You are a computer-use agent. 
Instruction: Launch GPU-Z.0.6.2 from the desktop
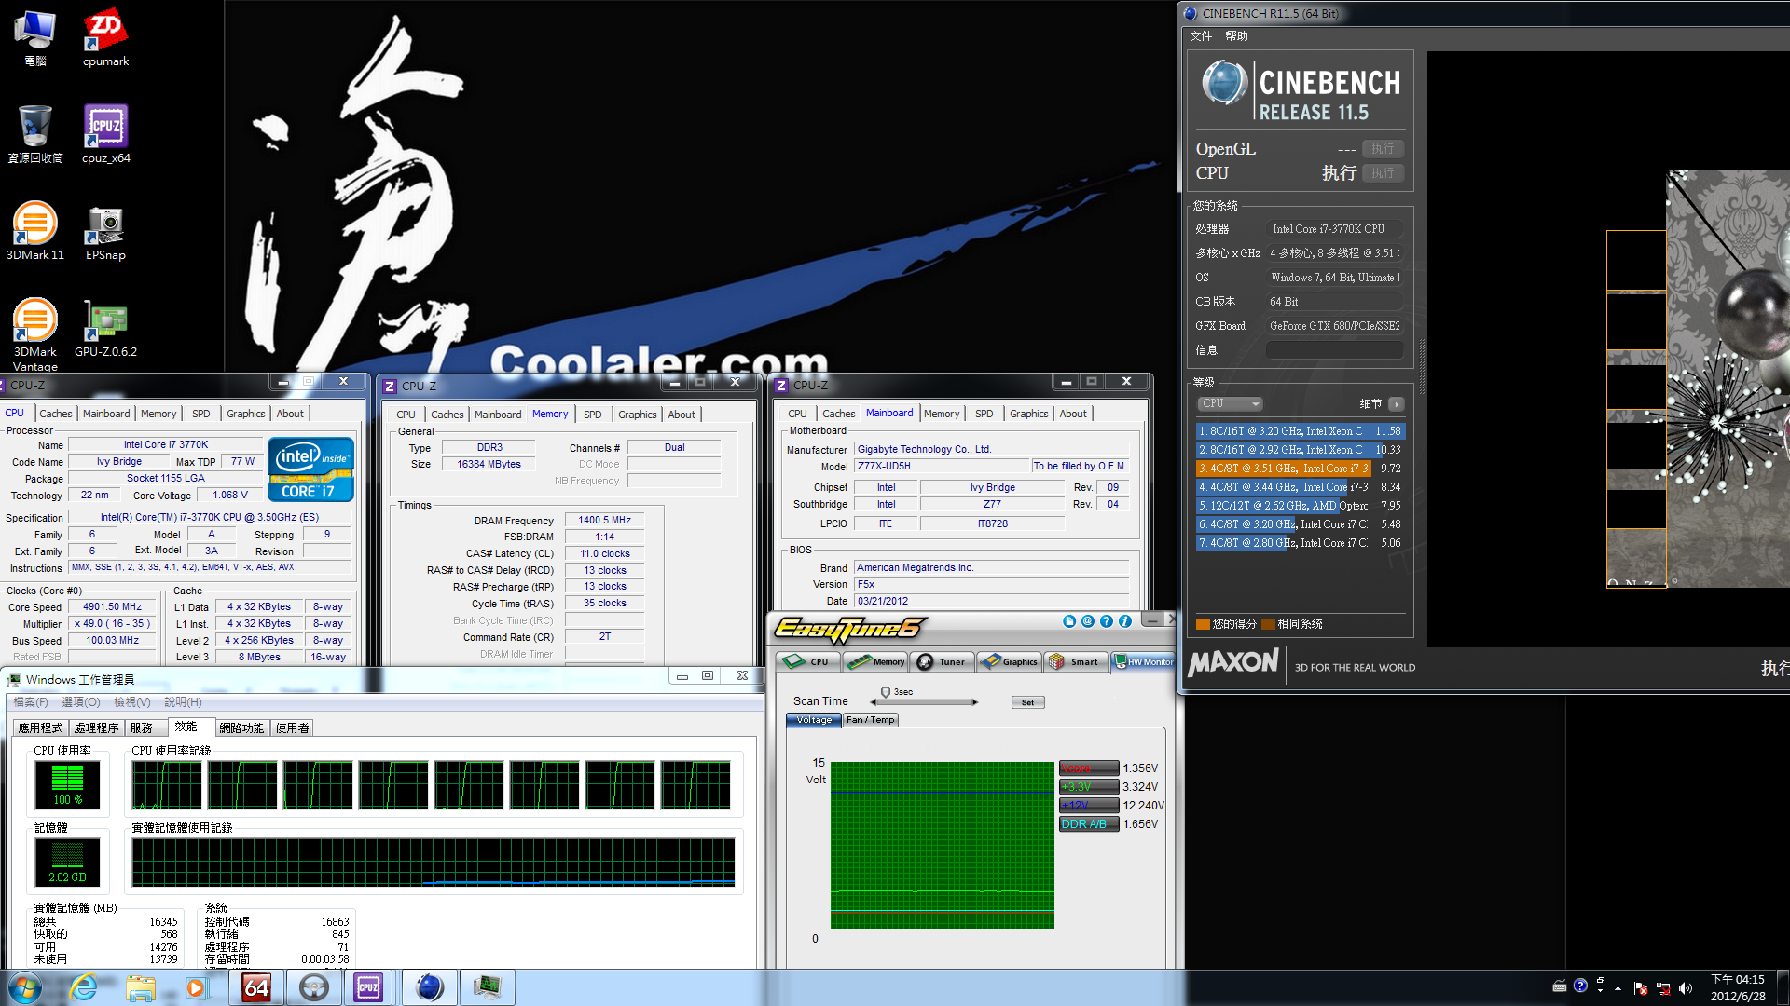[x=105, y=329]
